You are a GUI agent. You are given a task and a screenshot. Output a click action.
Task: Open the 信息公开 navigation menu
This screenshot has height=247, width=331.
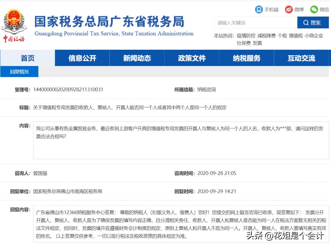[82, 58]
